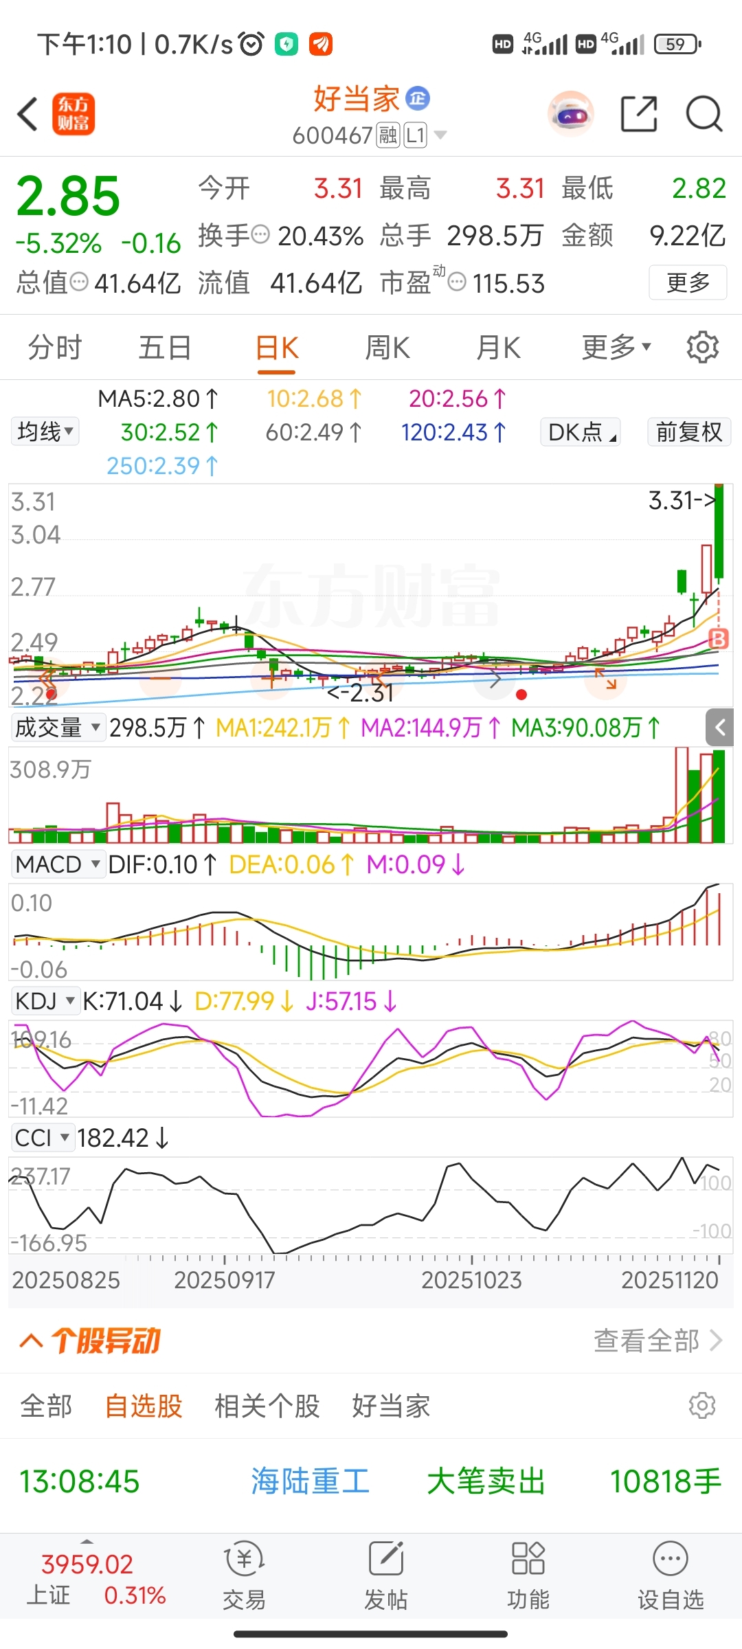Open 海陆重工 stock link
742x1649 pixels.
pyautogui.click(x=310, y=1481)
